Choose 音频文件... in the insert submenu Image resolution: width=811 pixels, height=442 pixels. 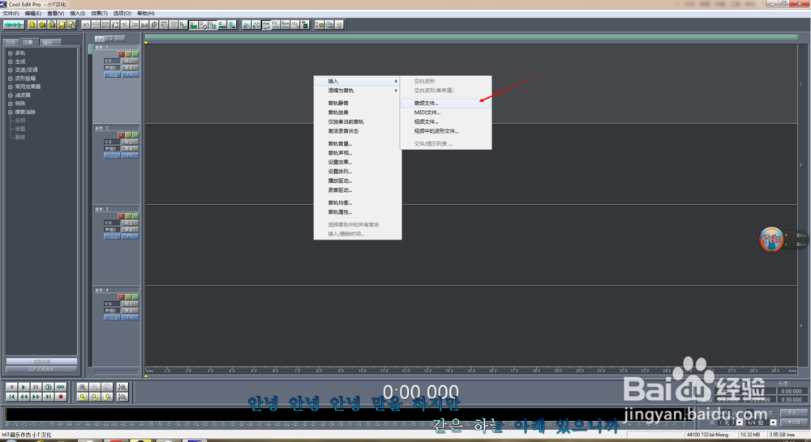[445, 104]
